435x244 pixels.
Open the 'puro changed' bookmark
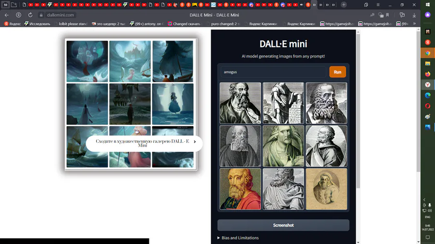pos(223,24)
